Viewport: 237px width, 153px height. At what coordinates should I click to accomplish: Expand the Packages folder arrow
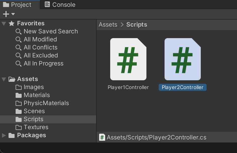pos(4,135)
